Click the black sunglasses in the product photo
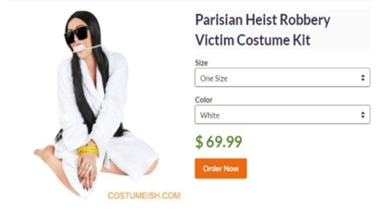 pos(76,35)
